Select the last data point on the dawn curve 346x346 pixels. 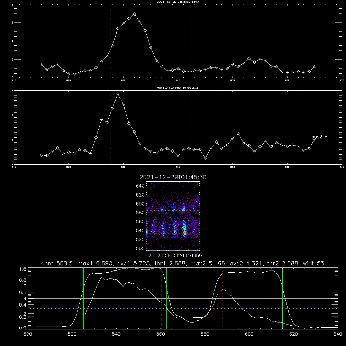click(315, 67)
